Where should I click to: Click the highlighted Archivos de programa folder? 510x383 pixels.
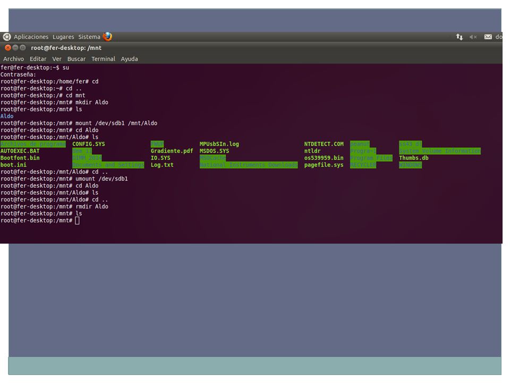pyautogui.click(x=33, y=144)
